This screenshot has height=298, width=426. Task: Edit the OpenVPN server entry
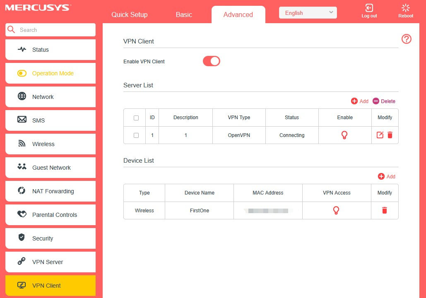coord(380,135)
